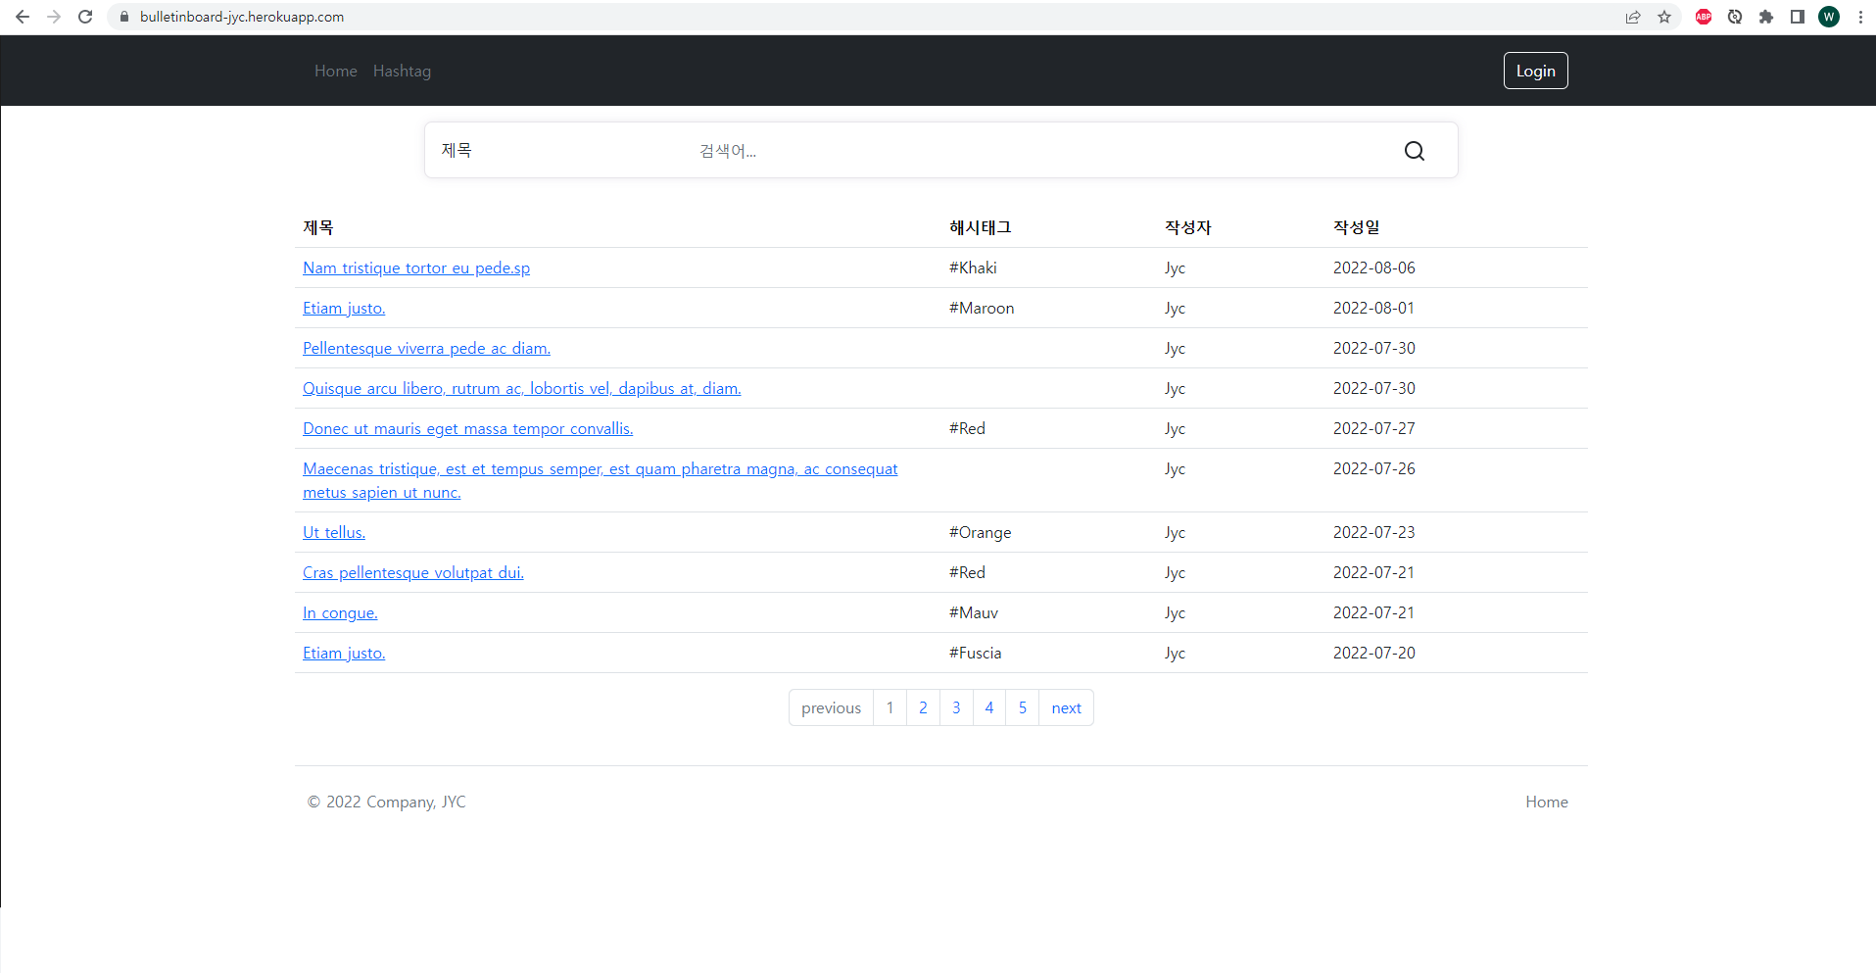This screenshot has height=973, width=1876.
Task: Open the 제목 search type dropdown
Action: (x=553, y=150)
